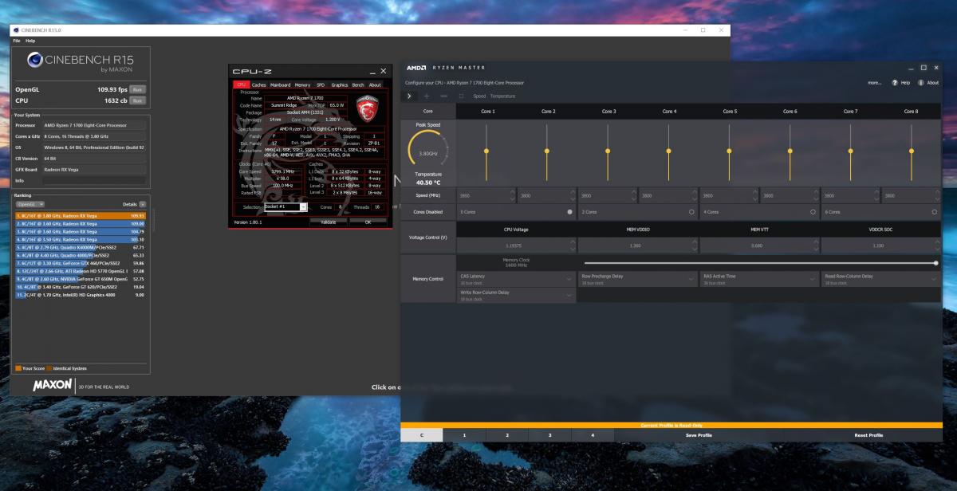Run the CPU benchmark in Cinebench
Image resolution: width=957 pixels, height=491 pixels.
[x=137, y=100]
